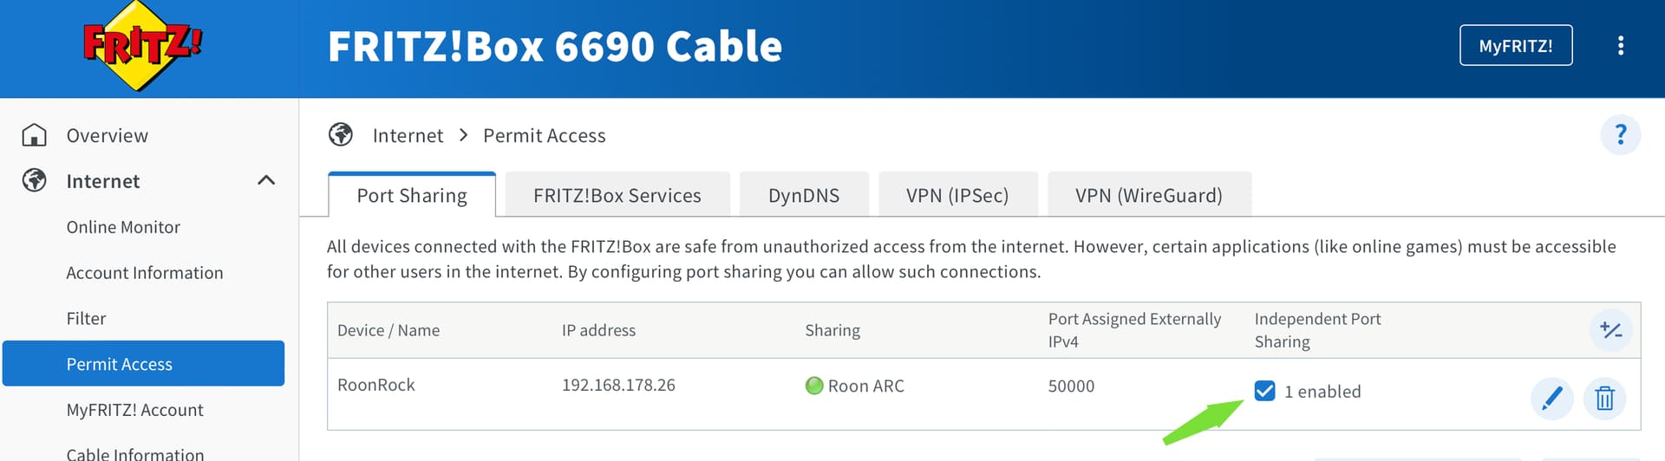Go to Account Information page
The height and width of the screenshot is (461, 1665).
click(145, 273)
